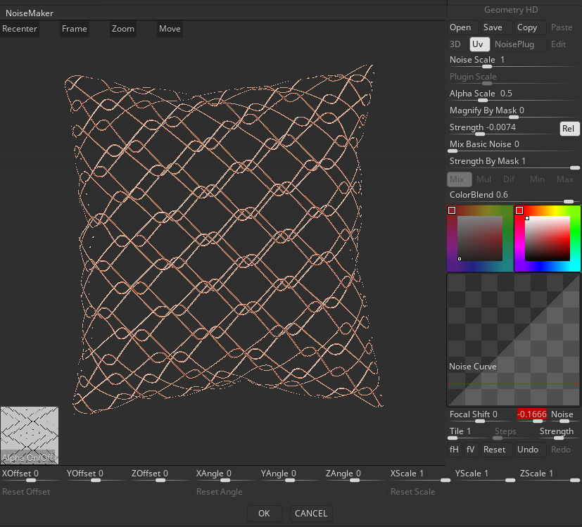The height and width of the screenshot is (527, 582).
Task: Cancel the NoiseMaker dialog
Action: (311, 513)
